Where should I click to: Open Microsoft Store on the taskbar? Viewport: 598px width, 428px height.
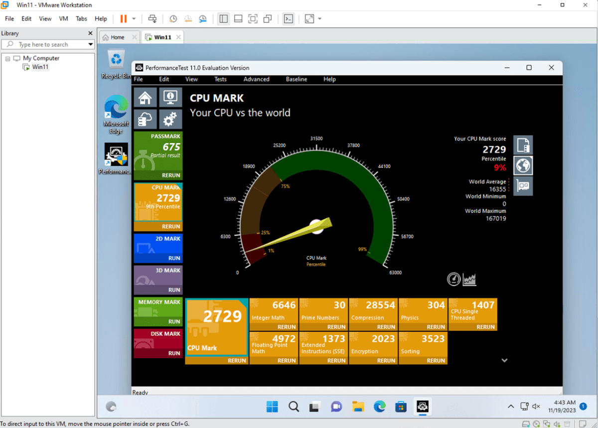tap(401, 407)
